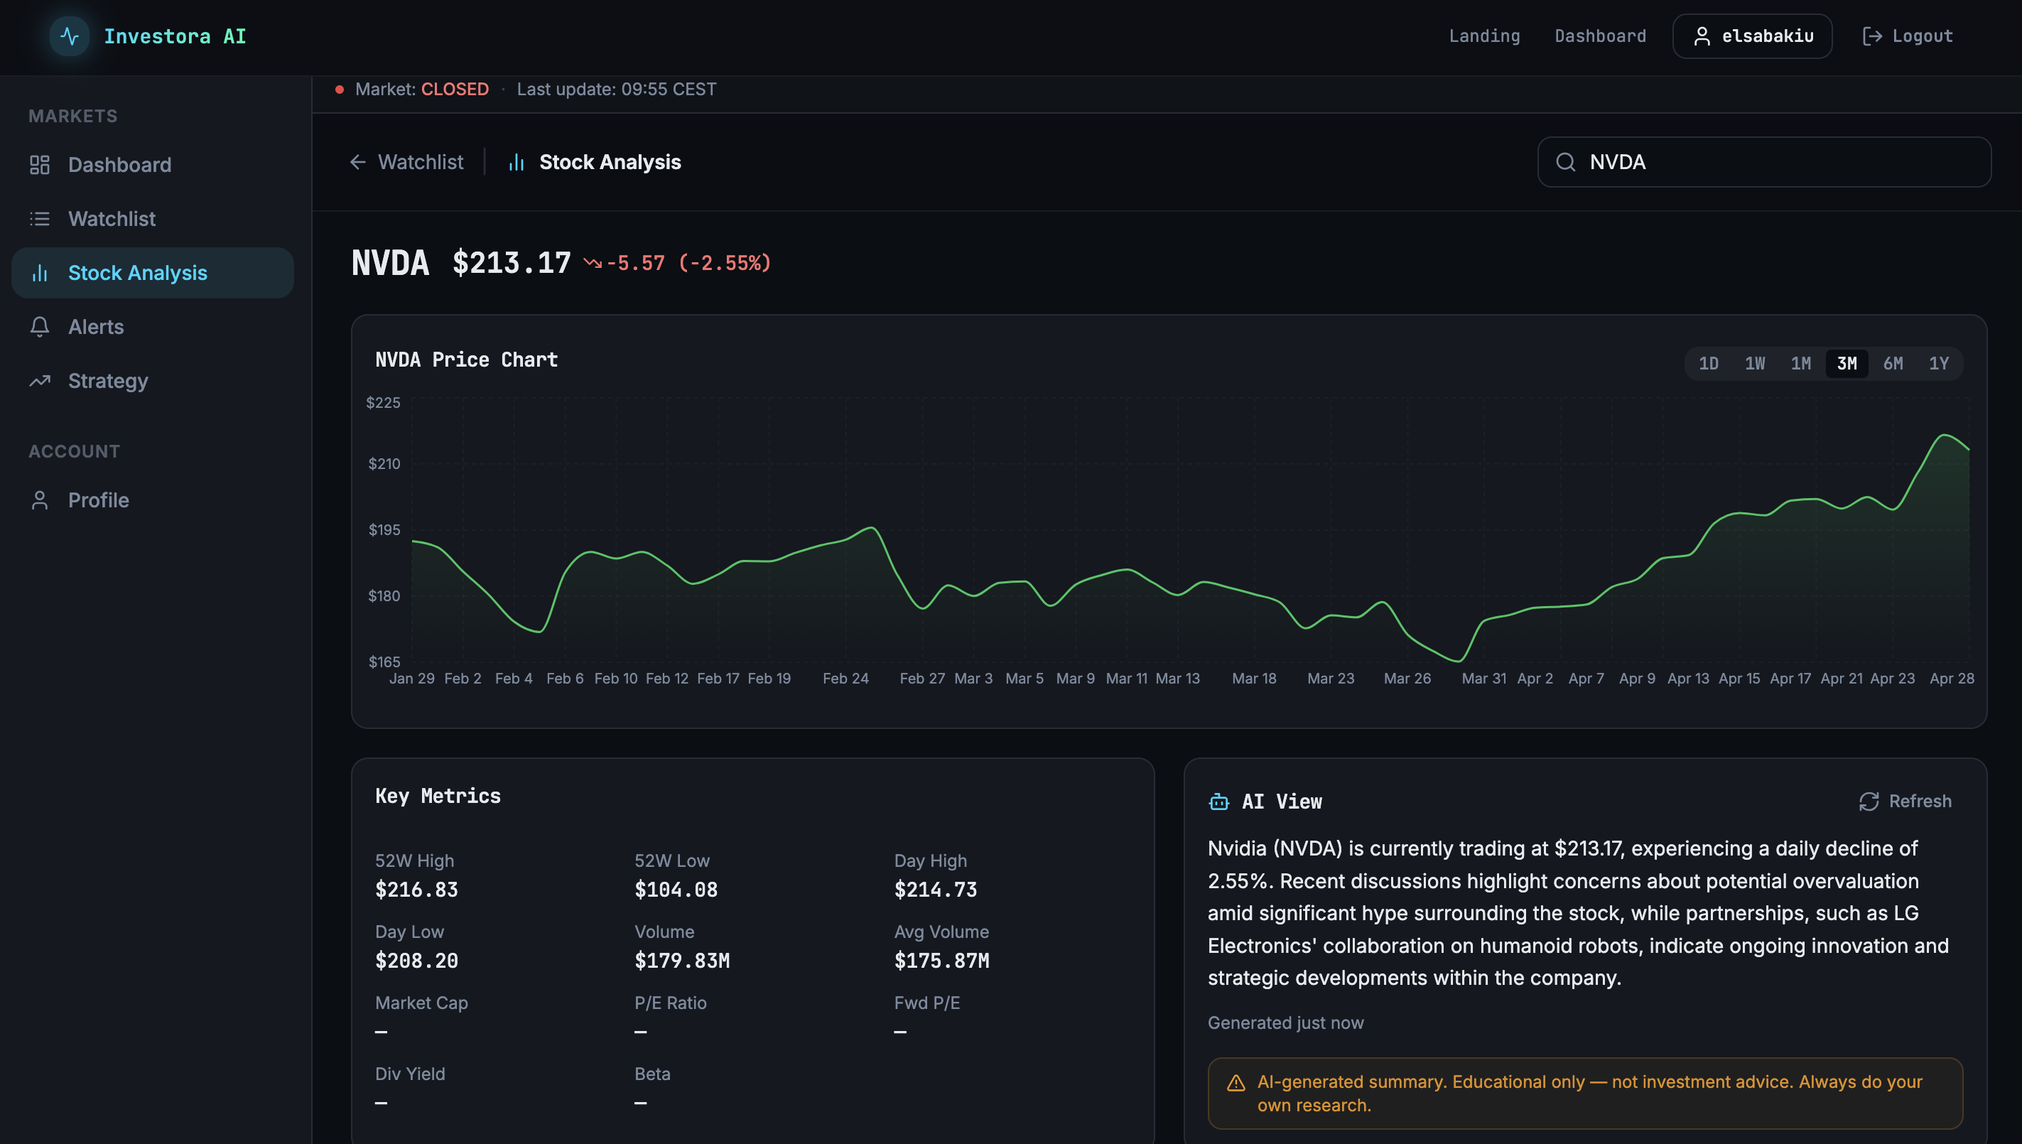Viewport: 2022px width, 1144px height.
Task: Click the logout arrow icon
Action: (1872, 36)
